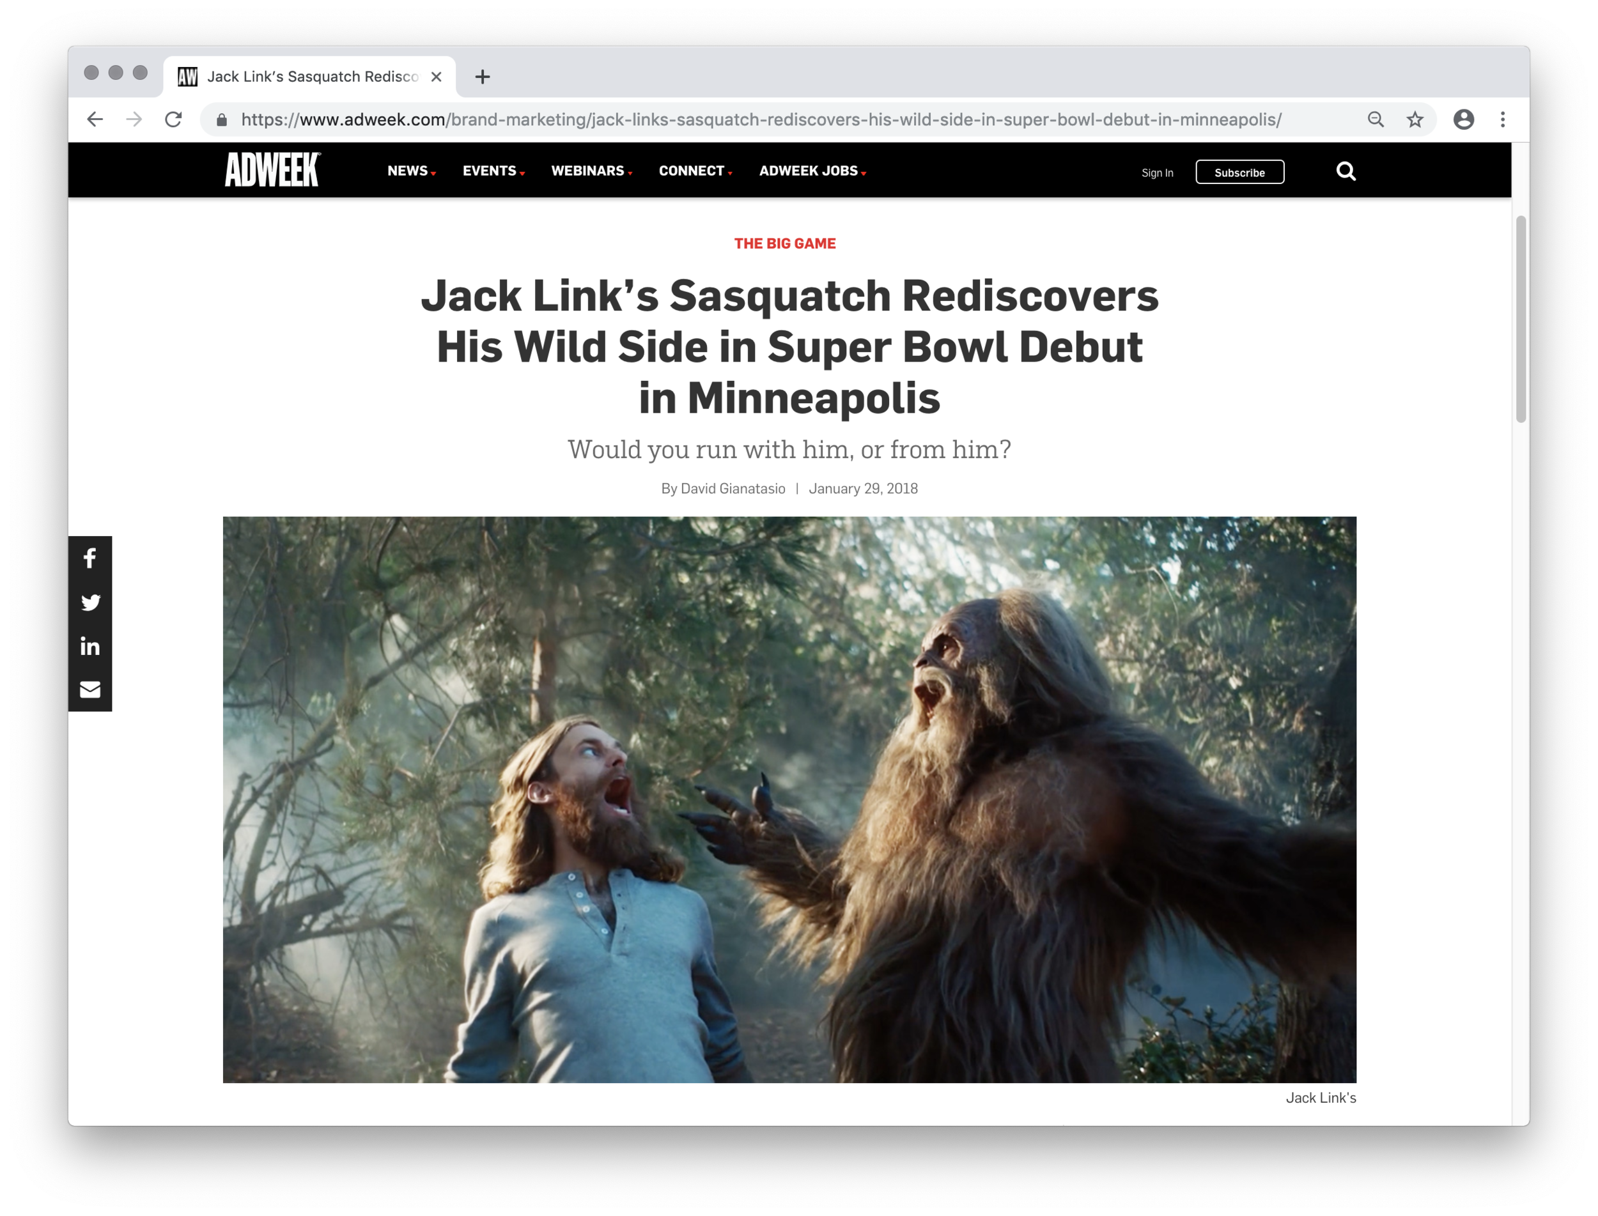This screenshot has height=1216, width=1598.
Task: Open the zoom magnifier in address bar
Action: coord(1375,119)
